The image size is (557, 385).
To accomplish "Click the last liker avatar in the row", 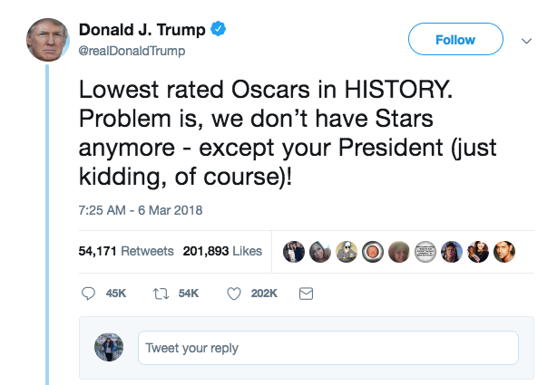I will point(504,251).
